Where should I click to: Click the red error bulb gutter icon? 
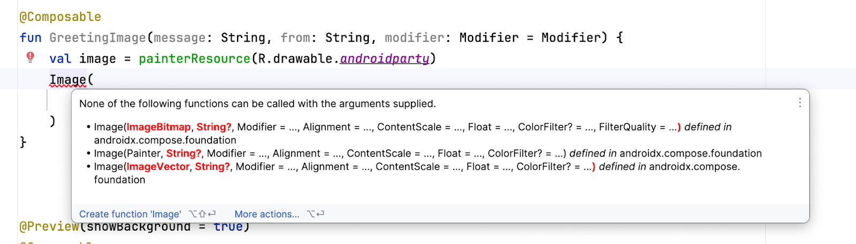point(30,57)
